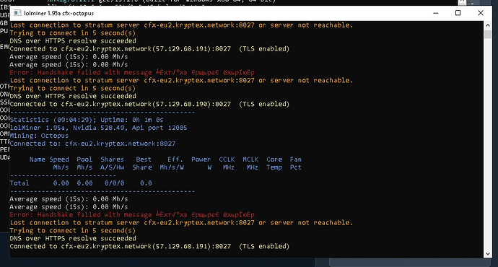The width and height of the screenshot is (498, 267).
Task: Close the lolminer cfx-octopus window
Action: [481, 13]
